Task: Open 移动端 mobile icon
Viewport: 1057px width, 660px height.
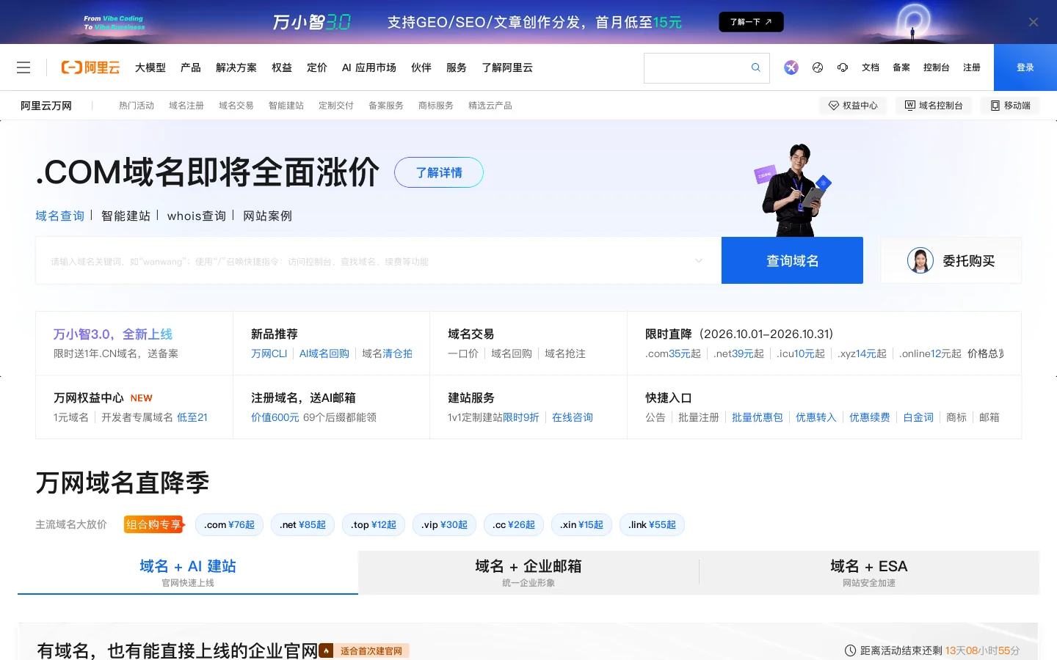Action: point(1011,106)
